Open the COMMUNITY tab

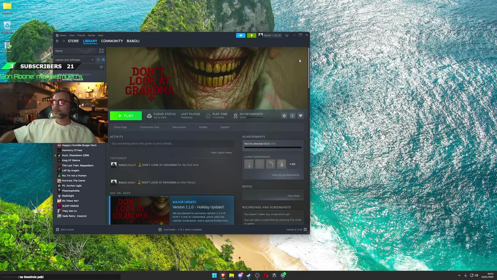[112, 41]
